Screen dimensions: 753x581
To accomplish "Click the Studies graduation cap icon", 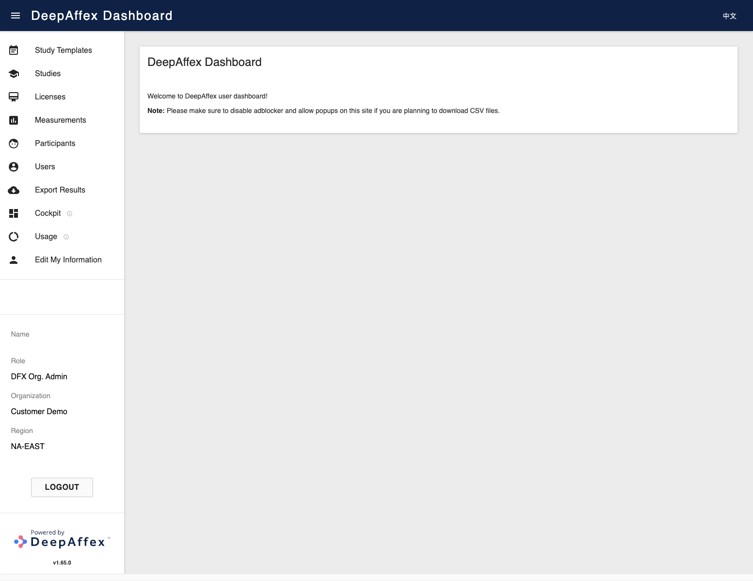I will [14, 74].
